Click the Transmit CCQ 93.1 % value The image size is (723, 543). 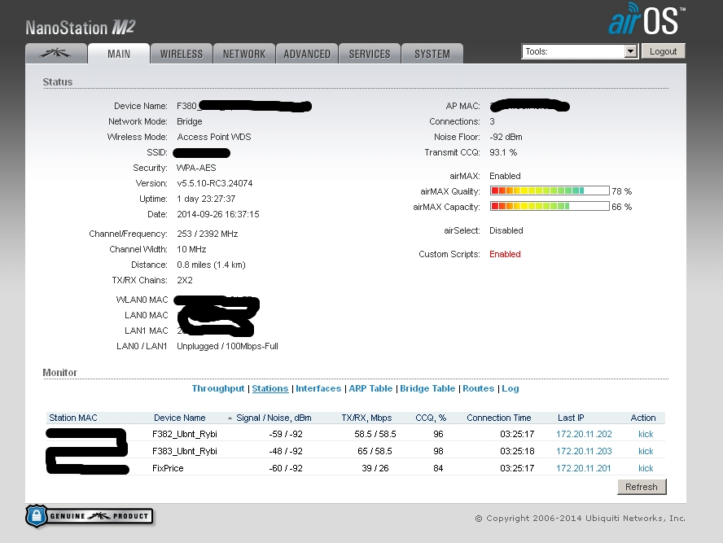(x=503, y=152)
